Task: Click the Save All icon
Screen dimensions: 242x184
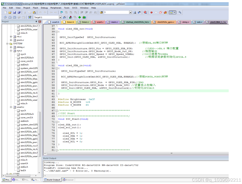Action: click(19, 12)
